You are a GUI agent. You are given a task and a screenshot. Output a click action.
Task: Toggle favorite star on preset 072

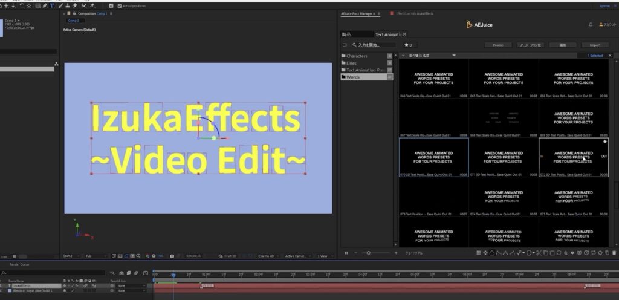pos(604,142)
